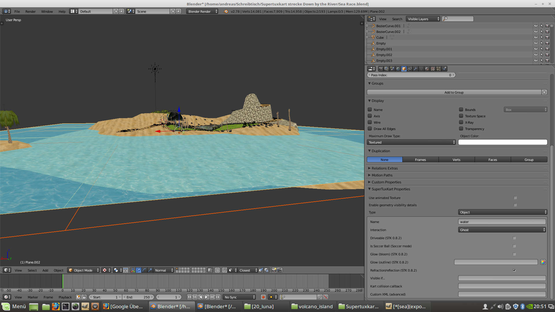The image size is (555, 312).
Task: Open the Object Mode dropdown
Action: 83,270
